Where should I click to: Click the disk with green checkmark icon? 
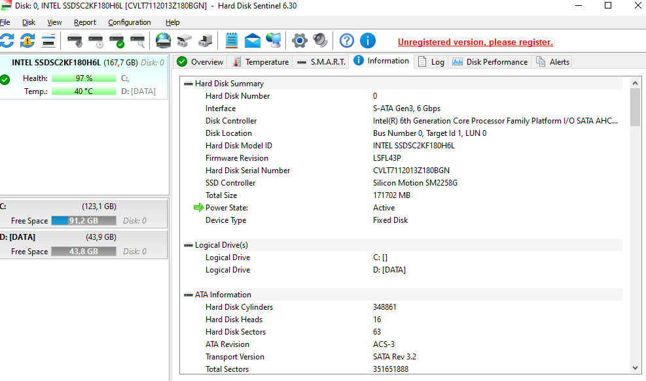(117, 41)
